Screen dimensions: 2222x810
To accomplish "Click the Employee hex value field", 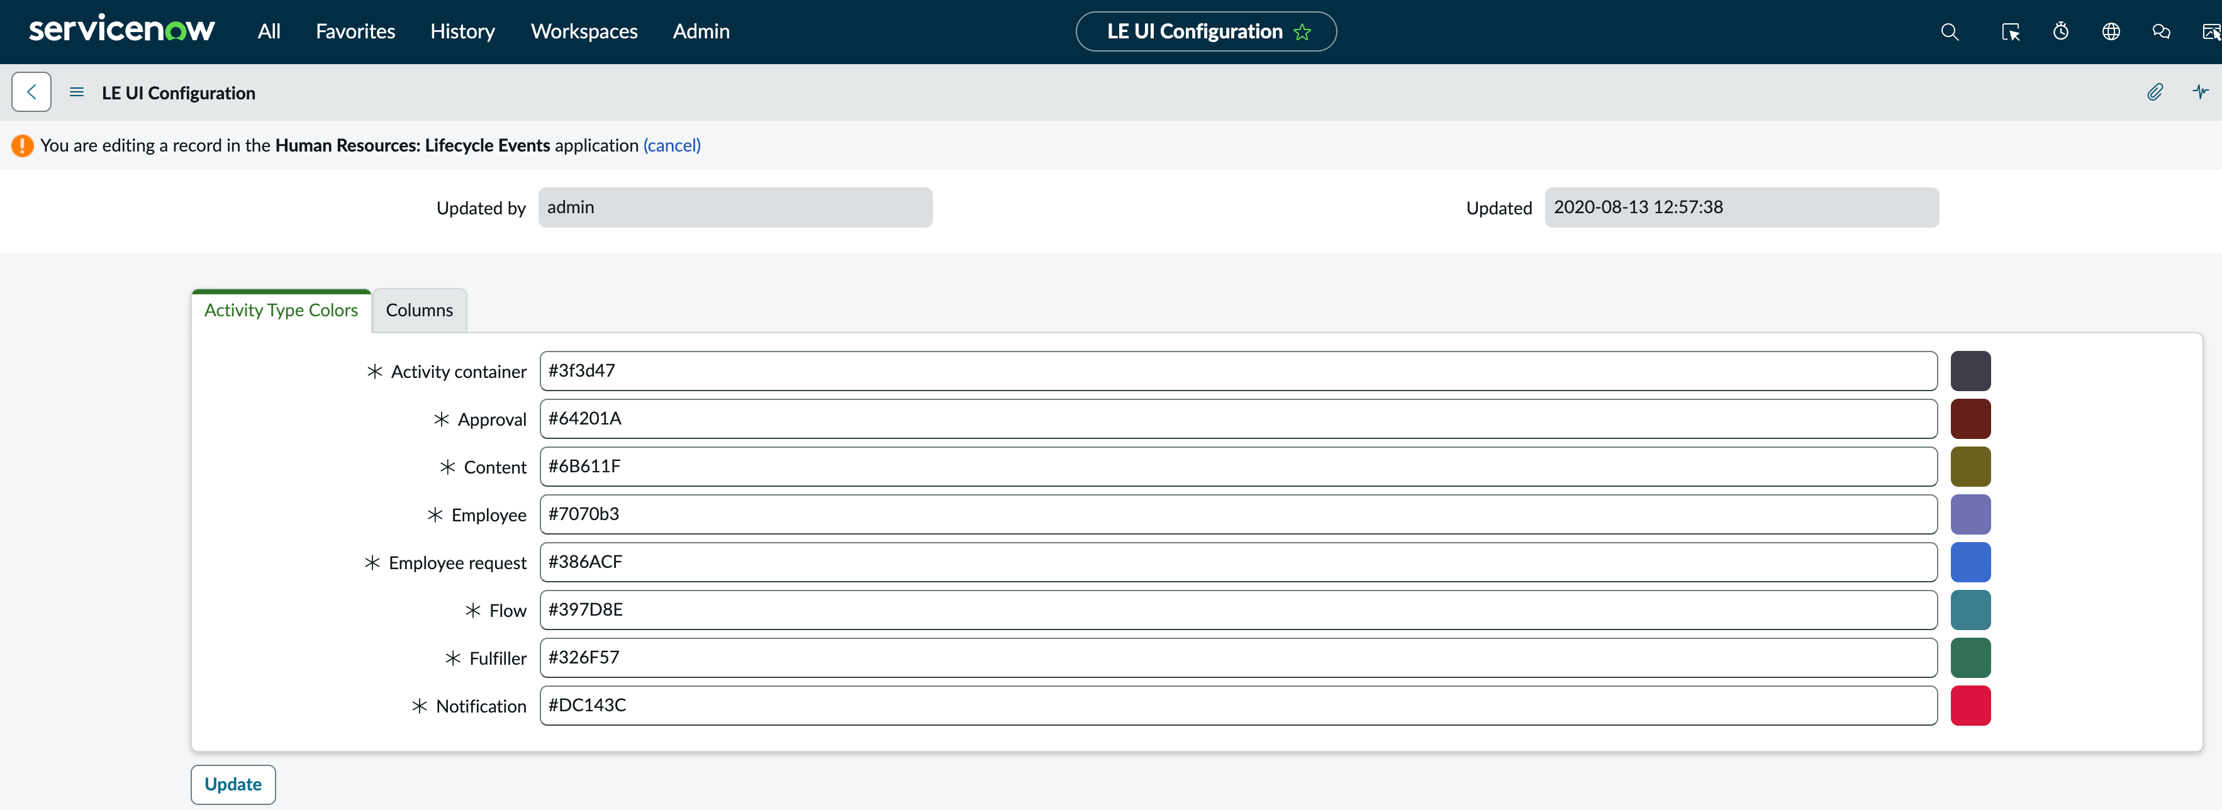I will pyautogui.click(x=1239, y=514).
